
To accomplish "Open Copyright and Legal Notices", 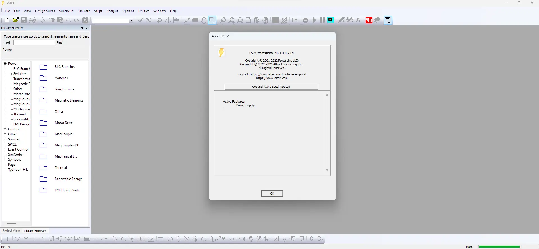I will coord(271,87).
